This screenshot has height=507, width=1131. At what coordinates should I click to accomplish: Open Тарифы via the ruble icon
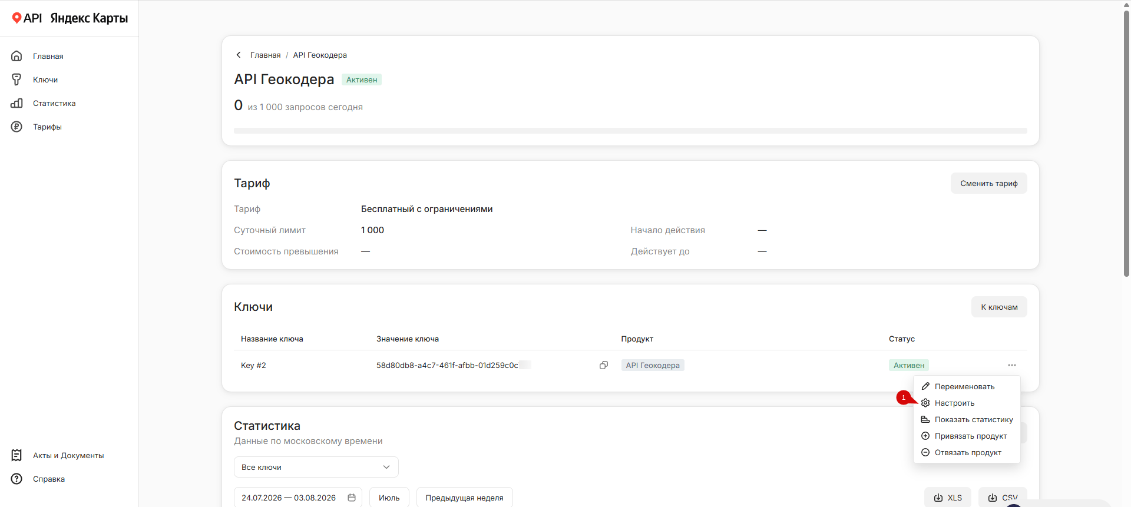point(16,127)
